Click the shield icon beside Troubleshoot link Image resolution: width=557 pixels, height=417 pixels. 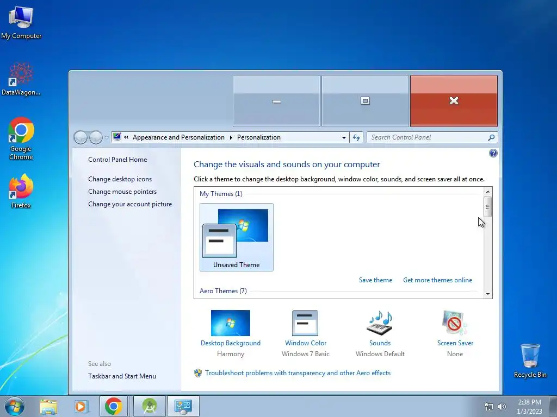tap(198, 373)
